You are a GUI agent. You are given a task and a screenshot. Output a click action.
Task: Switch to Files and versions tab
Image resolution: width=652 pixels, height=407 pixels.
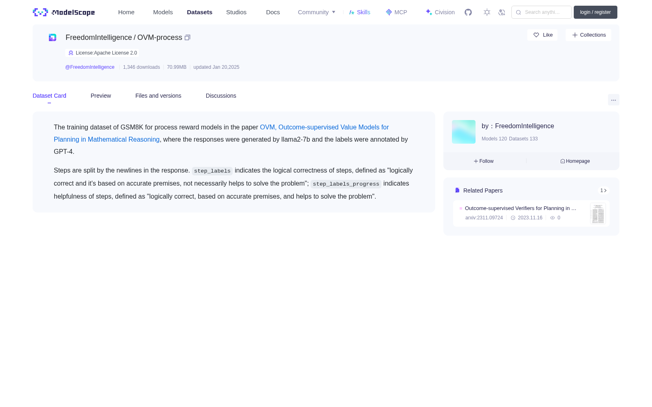pyautogui.click(x=158, y=96)
